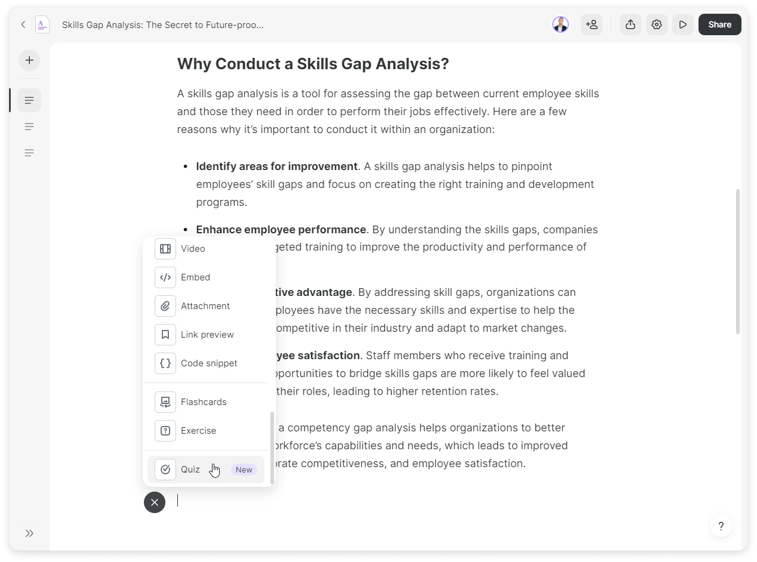Insert a Video block from the menu
Viewport: 757px width, 562px height.
(192, 249)
